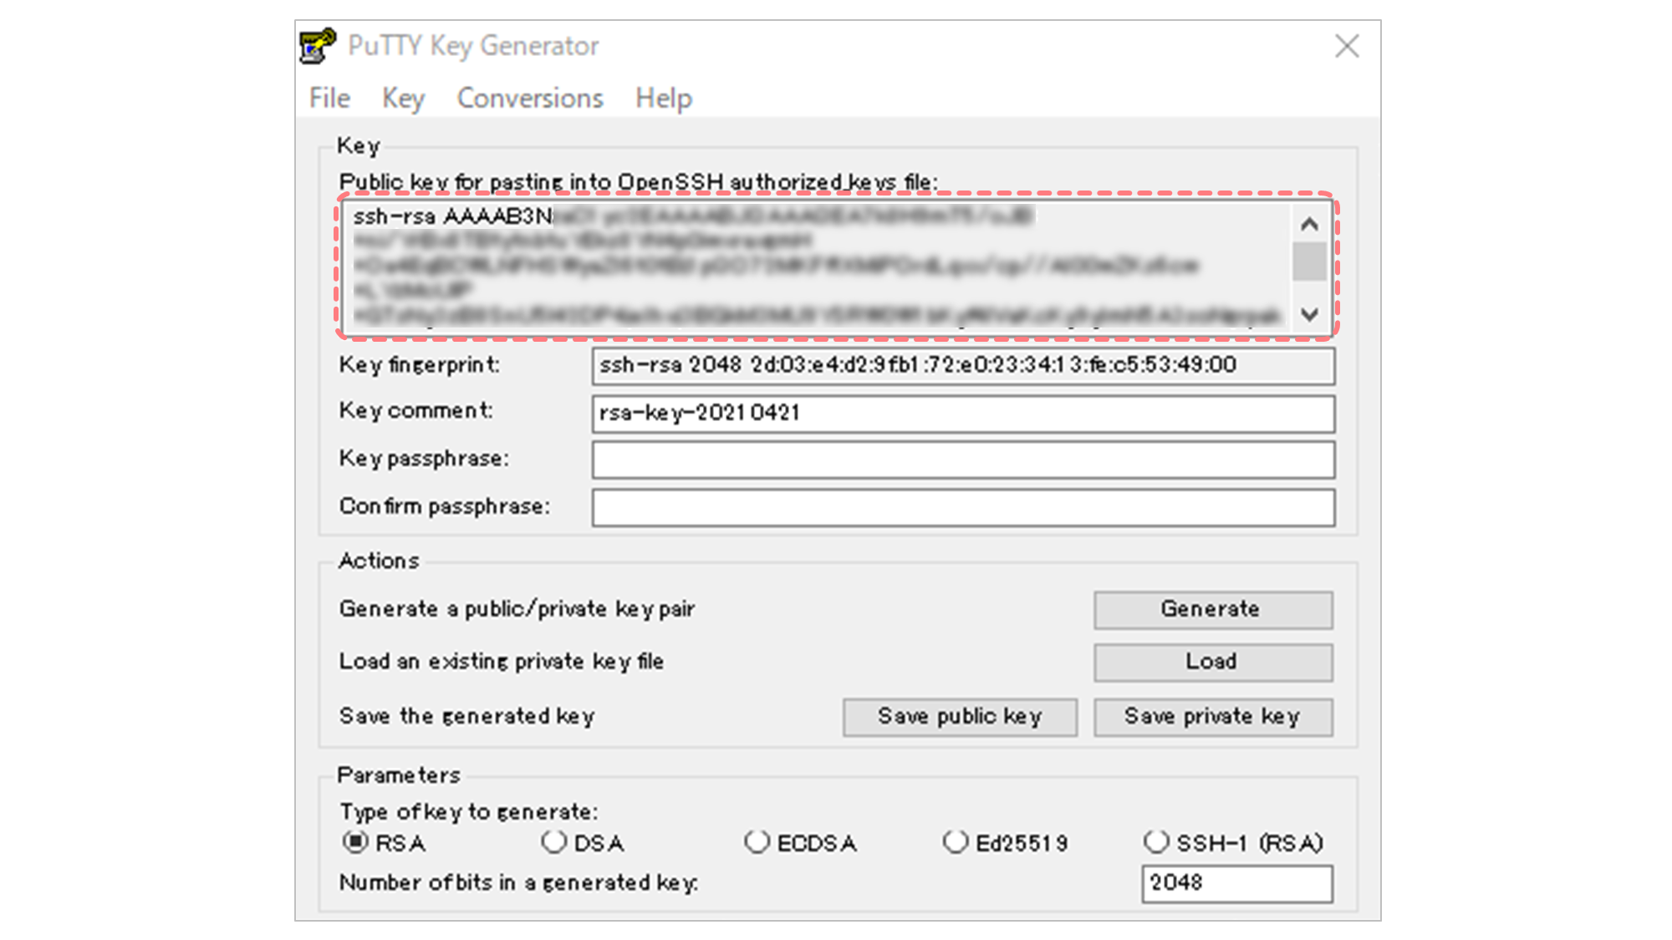Click the public key scrollbar up arrow

tap(1309, 223)
